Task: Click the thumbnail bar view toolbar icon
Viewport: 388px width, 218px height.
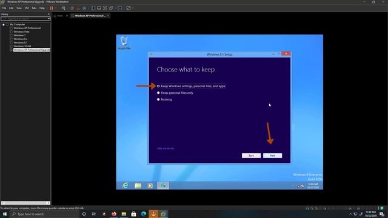Action: click(99, 8)
